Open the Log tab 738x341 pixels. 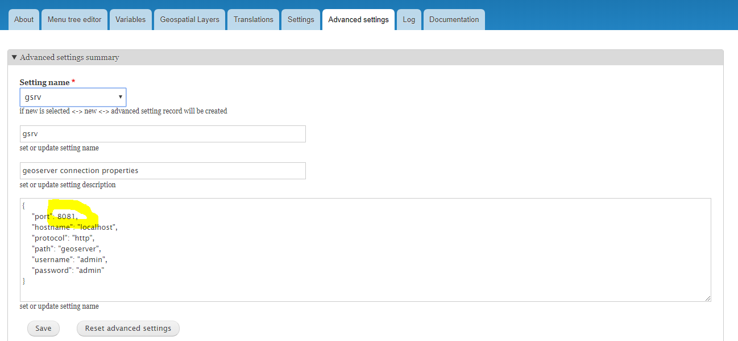tap(409, 19)
